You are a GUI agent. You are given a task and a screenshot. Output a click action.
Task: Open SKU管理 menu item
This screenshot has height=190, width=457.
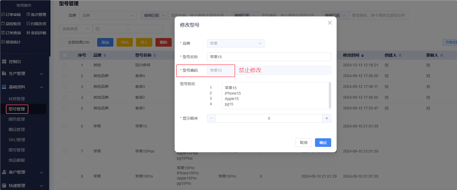click(x=17, y=140)
